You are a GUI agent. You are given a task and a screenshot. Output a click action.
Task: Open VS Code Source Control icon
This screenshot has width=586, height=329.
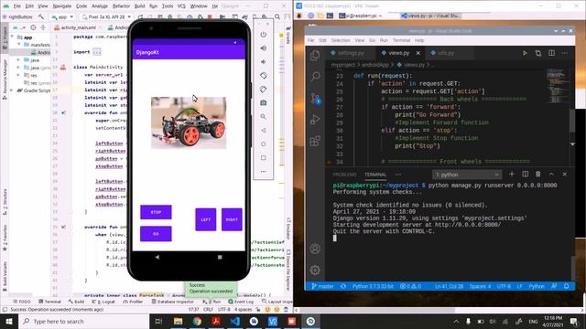point(315,99)
